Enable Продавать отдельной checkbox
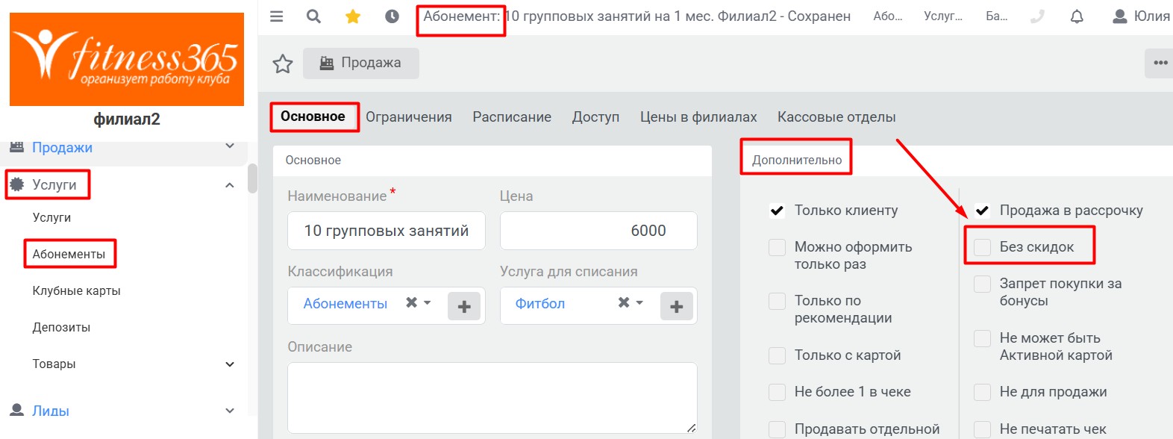This screenshot has width=1173, height=439. click(x=777, y=429)
